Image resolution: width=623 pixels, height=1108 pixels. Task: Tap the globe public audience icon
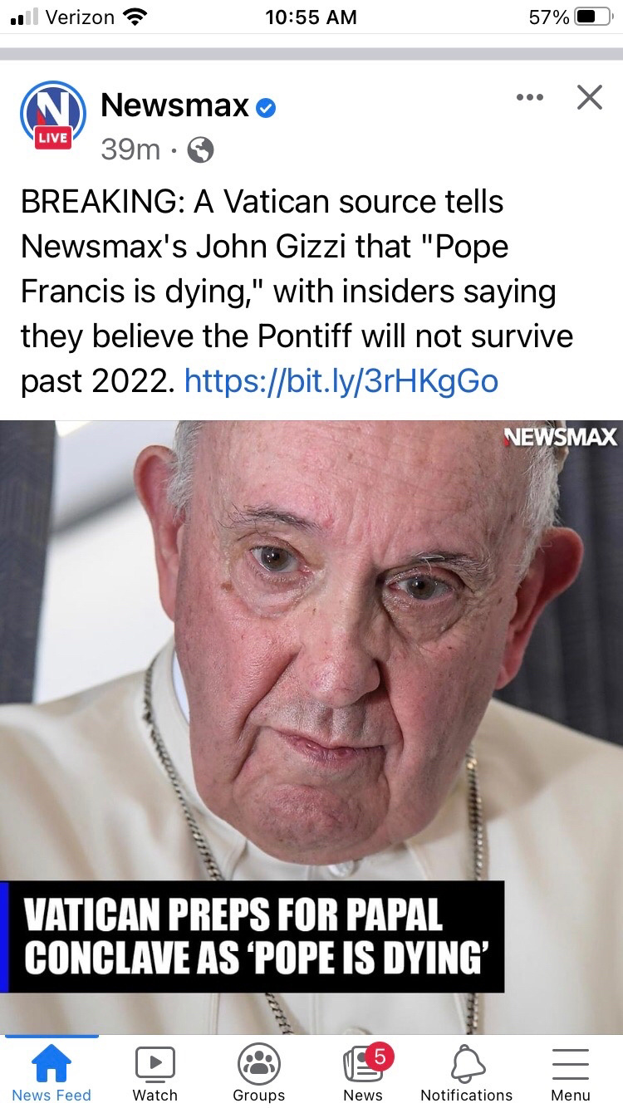[200, 150]
